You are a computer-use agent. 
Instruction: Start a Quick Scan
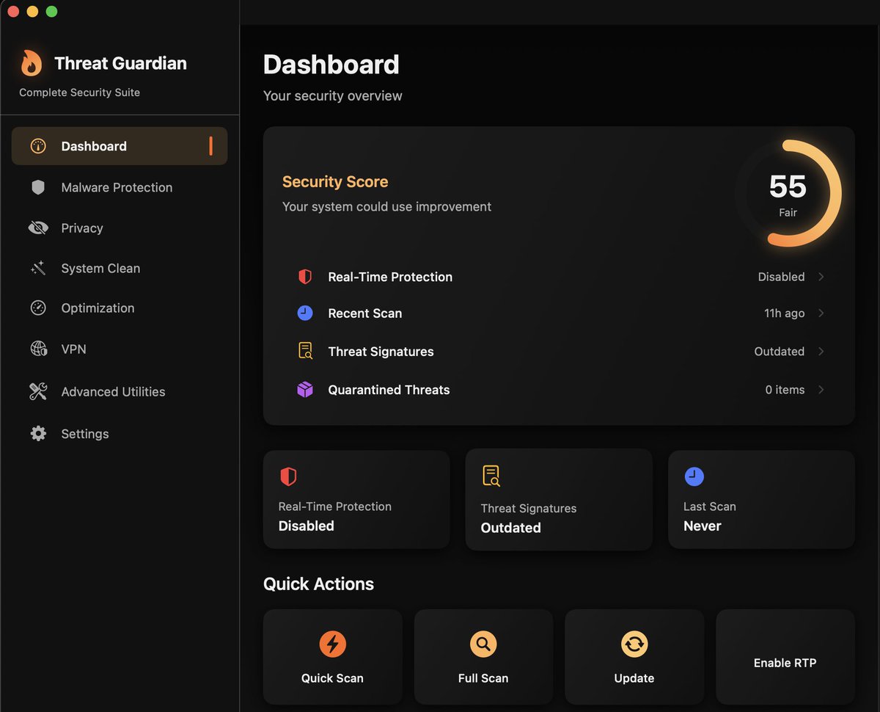(x=333, y=657)
